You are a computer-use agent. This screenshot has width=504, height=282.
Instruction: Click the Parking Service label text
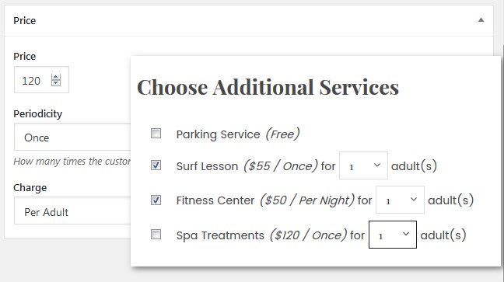(x=218, y=134)
